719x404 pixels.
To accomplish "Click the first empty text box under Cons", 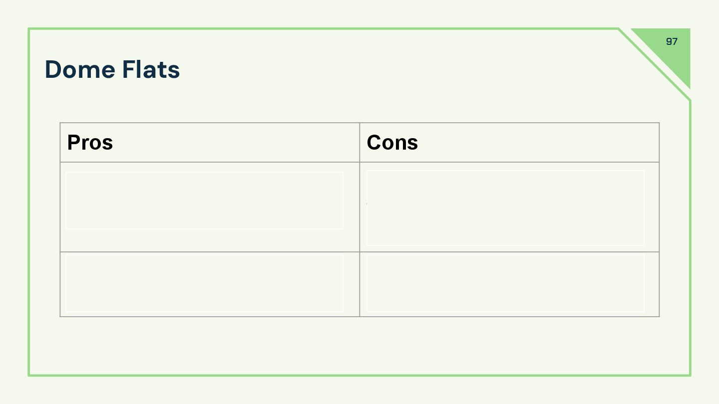I will [505, 208].
